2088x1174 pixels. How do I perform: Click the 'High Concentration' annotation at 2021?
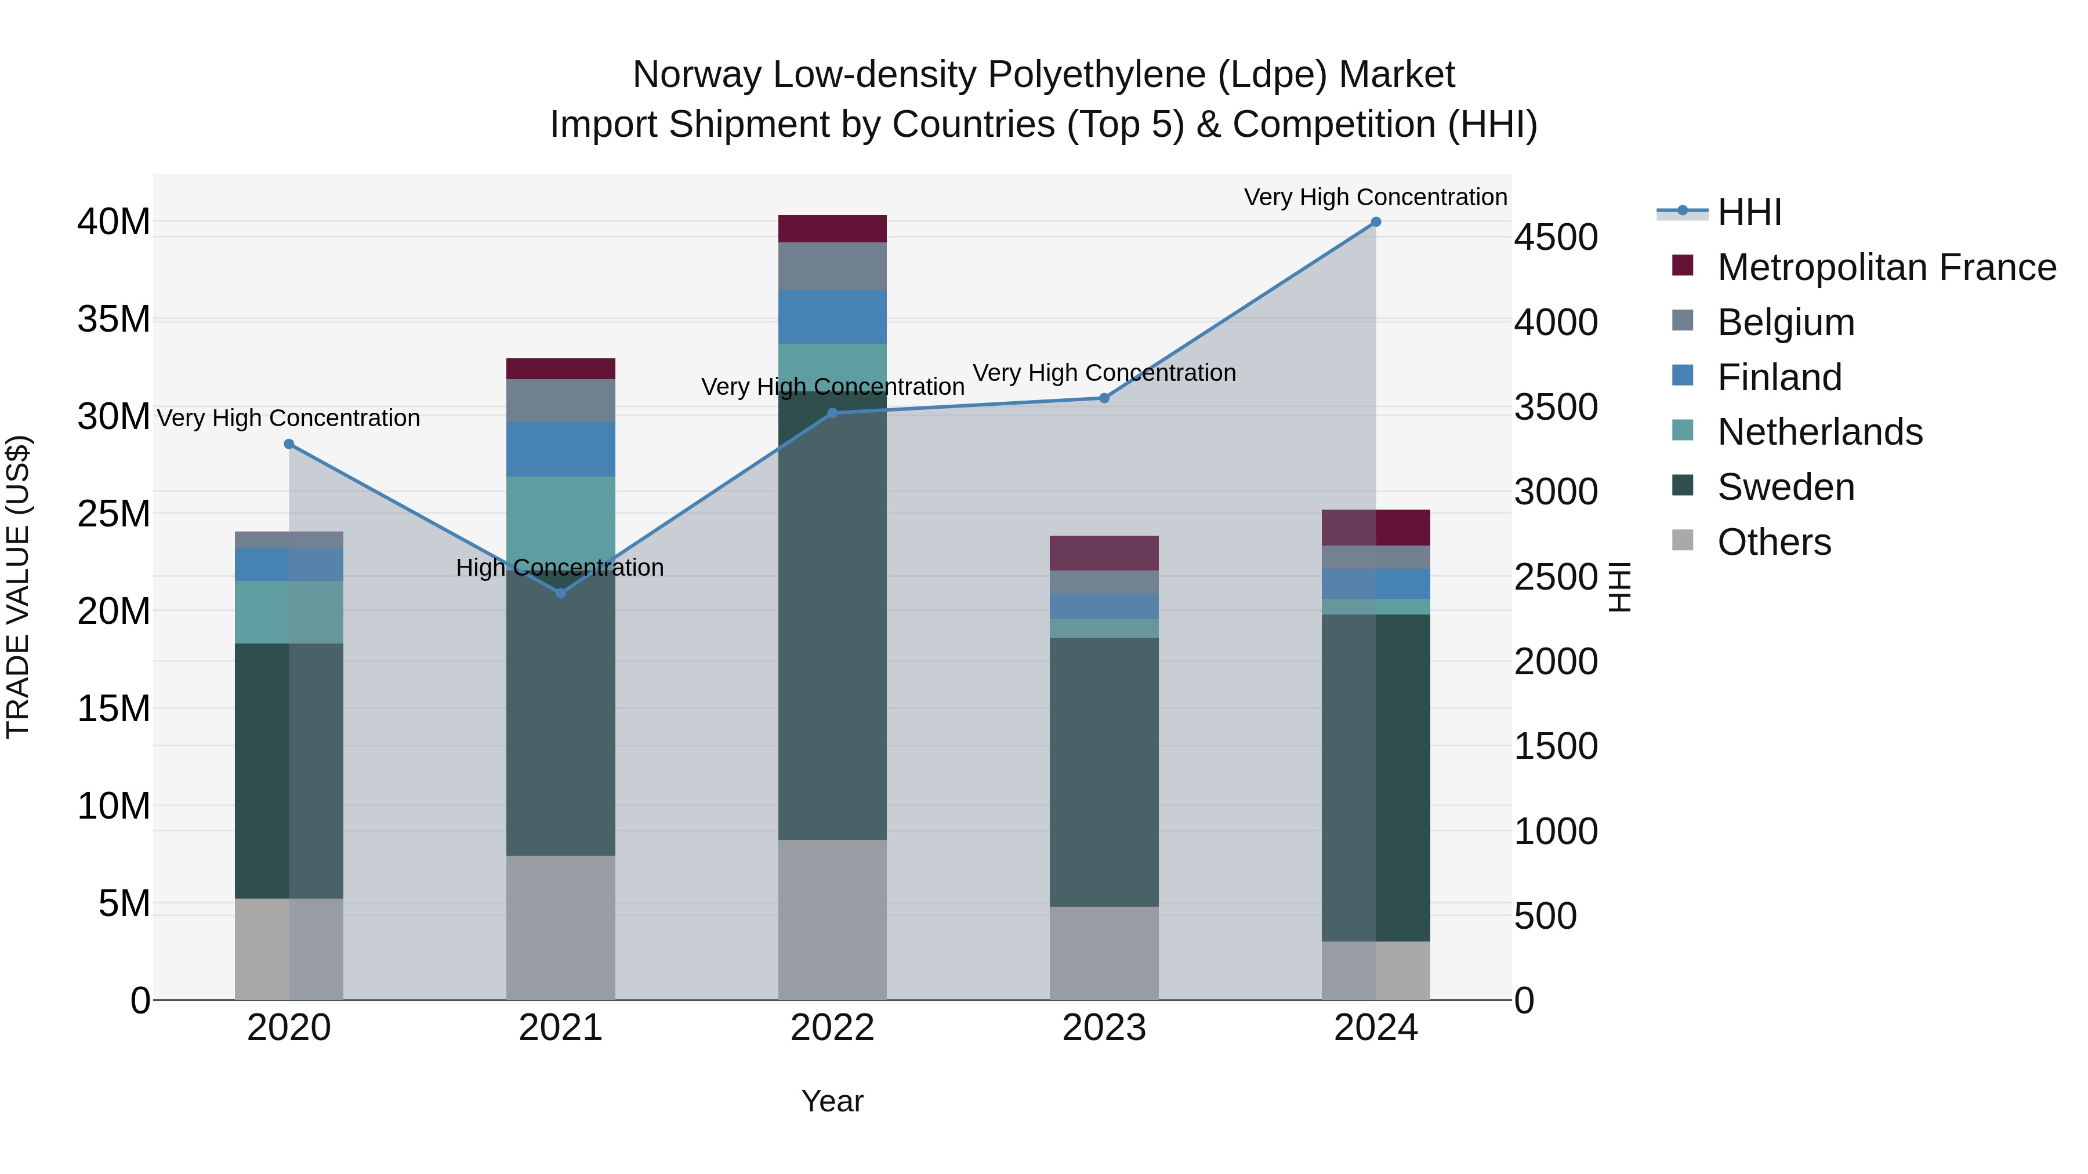[x=560, y=567]
